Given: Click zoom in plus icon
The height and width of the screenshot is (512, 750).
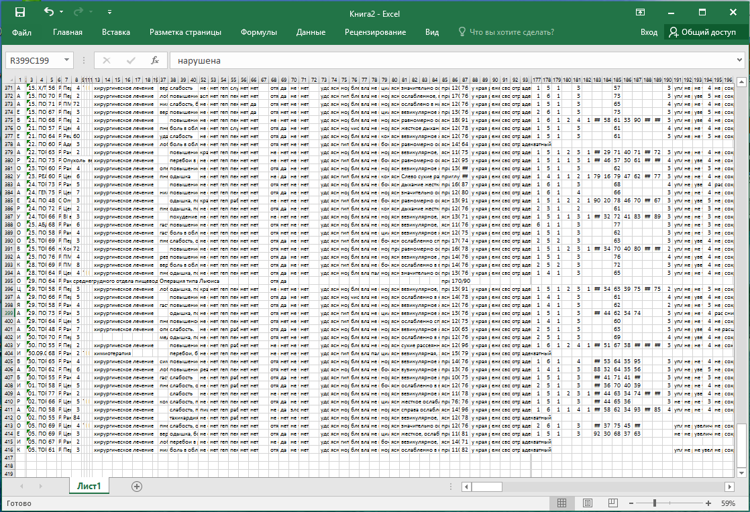Looking at the screenshot, I should [708, 503].
